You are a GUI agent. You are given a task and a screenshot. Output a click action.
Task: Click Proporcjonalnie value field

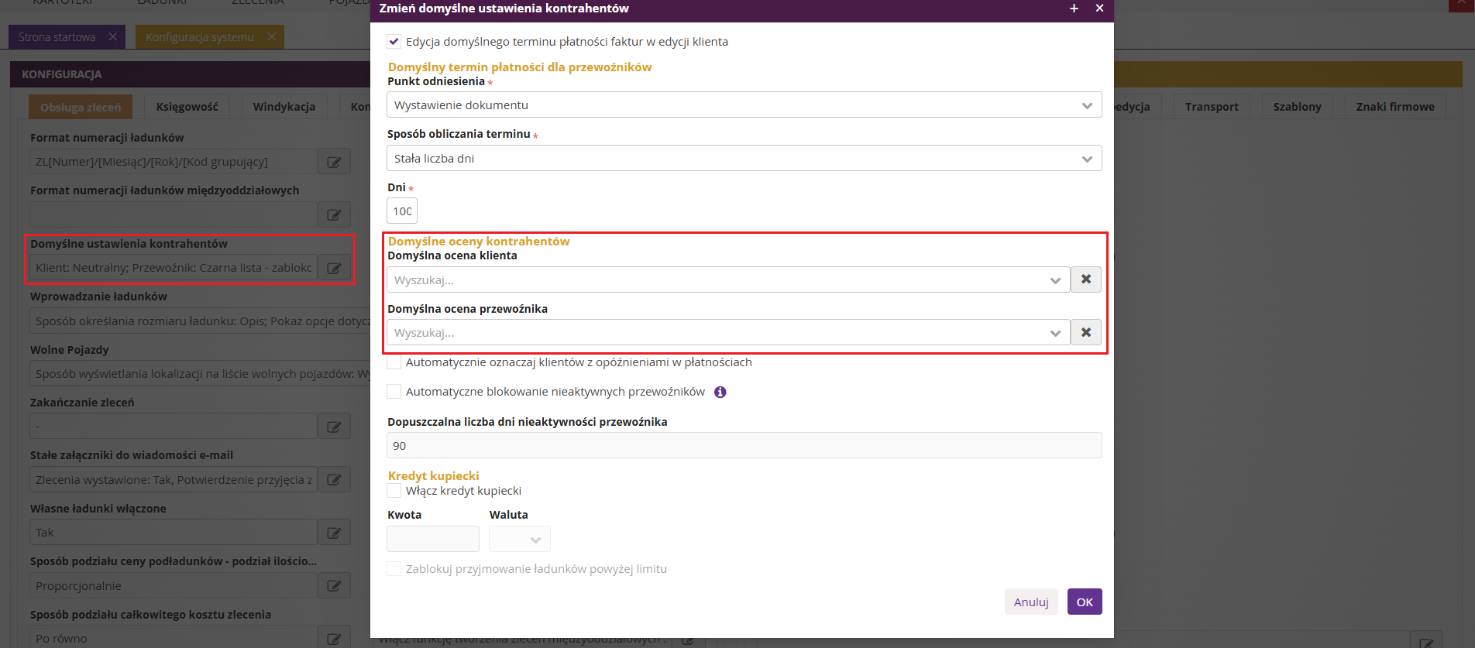pos(174,585)
